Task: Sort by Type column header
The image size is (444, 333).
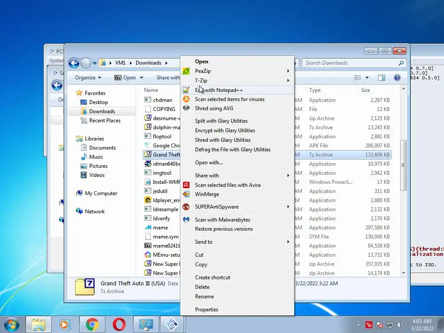Action: (315, 90)
